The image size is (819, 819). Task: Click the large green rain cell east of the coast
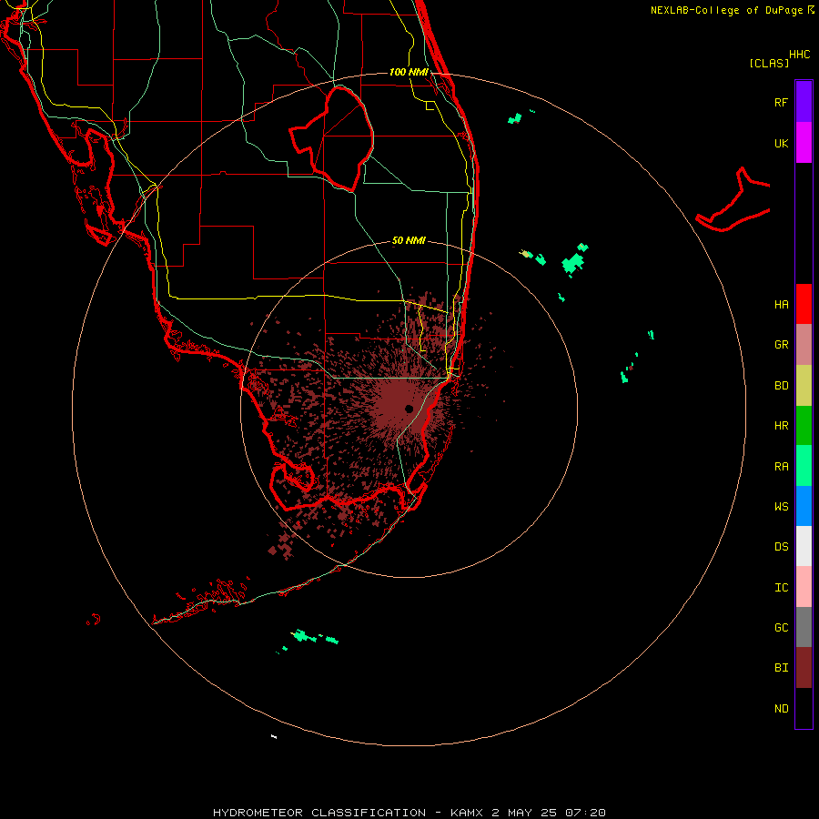pos(572,263)
